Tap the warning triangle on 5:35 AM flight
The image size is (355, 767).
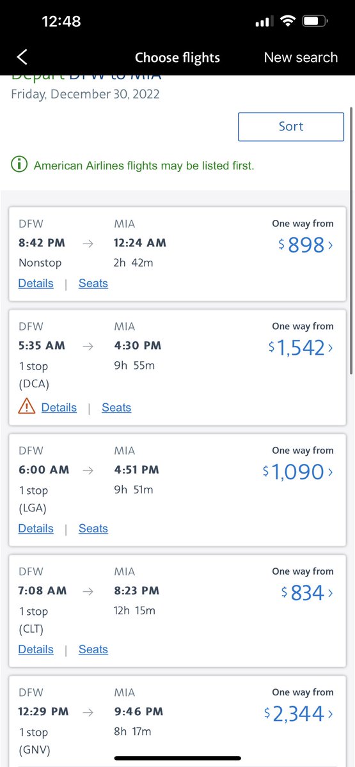[x=27, y=407]
